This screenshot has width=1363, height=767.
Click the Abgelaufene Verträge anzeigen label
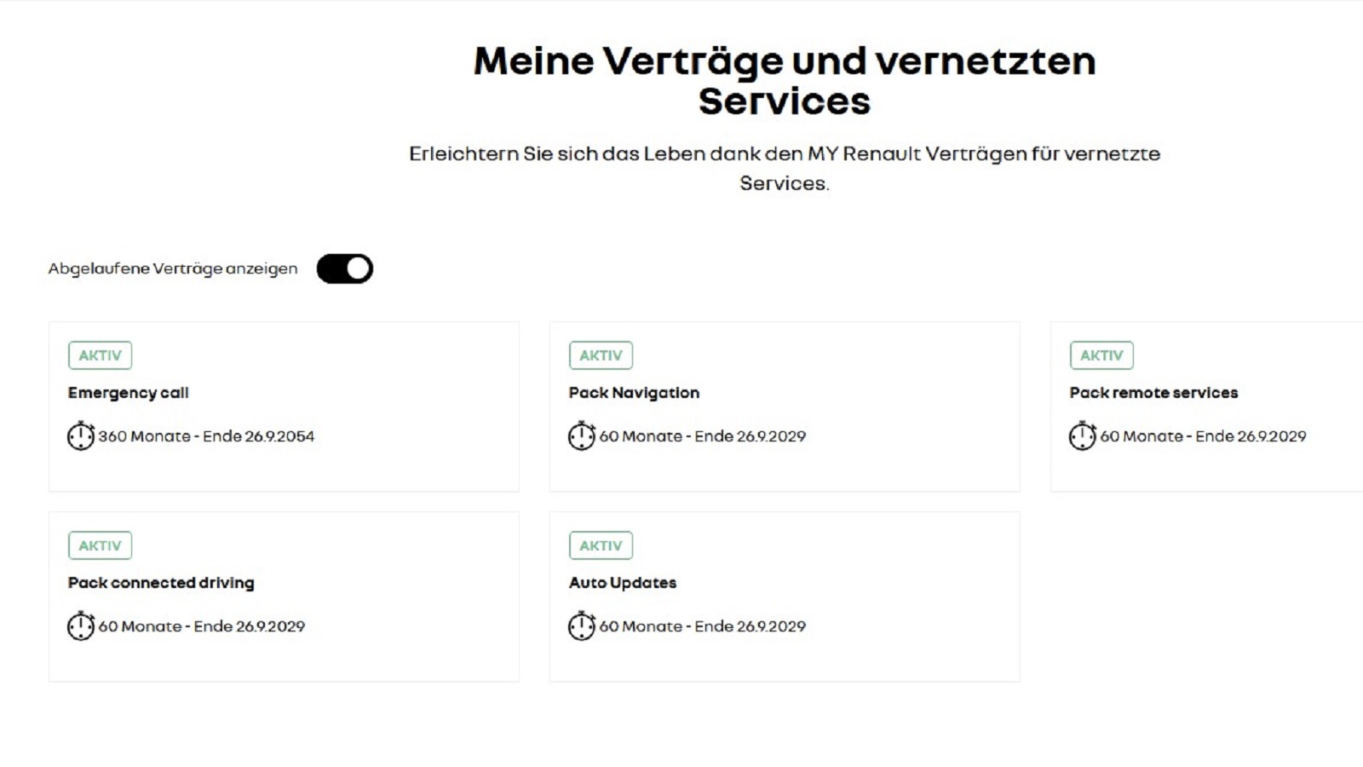pos(173,268)
